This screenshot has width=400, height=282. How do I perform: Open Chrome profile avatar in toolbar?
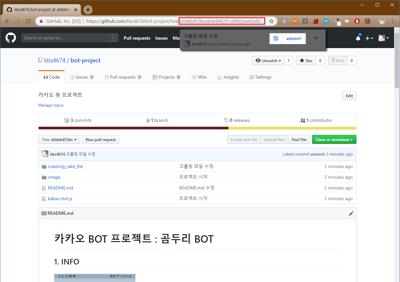tap(382, 21)
